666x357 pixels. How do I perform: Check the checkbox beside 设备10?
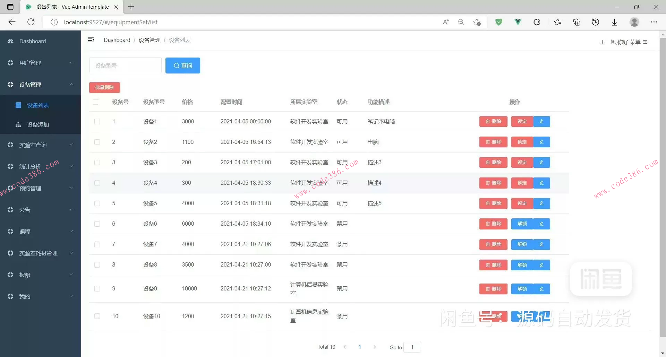(97, 316)
